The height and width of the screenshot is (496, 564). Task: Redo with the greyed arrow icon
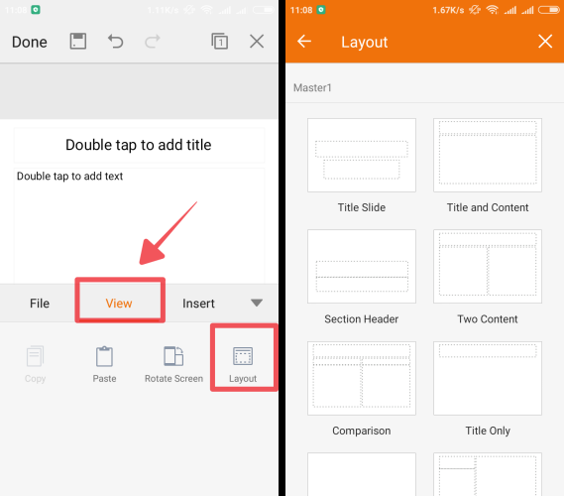(x=152, y=42)
